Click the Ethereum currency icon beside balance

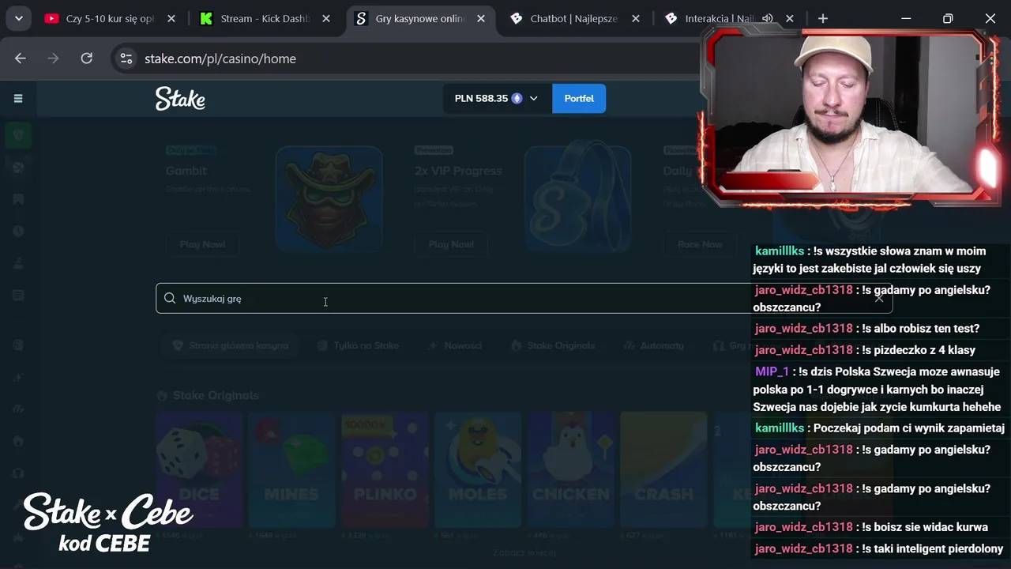517,99
